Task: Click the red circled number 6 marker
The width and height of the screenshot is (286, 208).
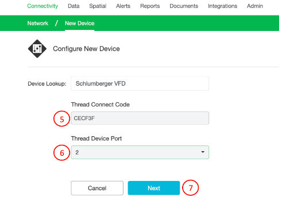Action: (x=61, y=153)
